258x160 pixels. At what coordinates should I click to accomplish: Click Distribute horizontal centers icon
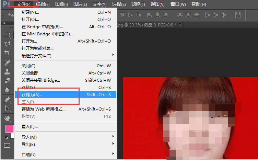pyautogui.click(x=216, y=15)
